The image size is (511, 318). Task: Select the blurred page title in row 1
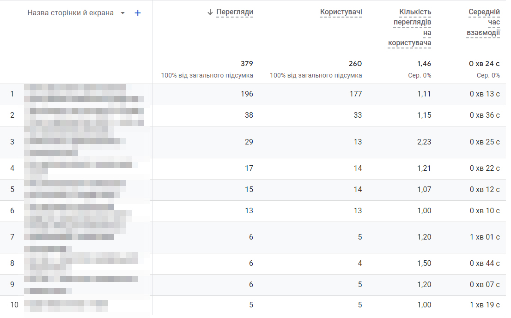(83, 94)
